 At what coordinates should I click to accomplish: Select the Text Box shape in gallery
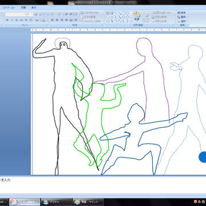[x=108, y=13]
